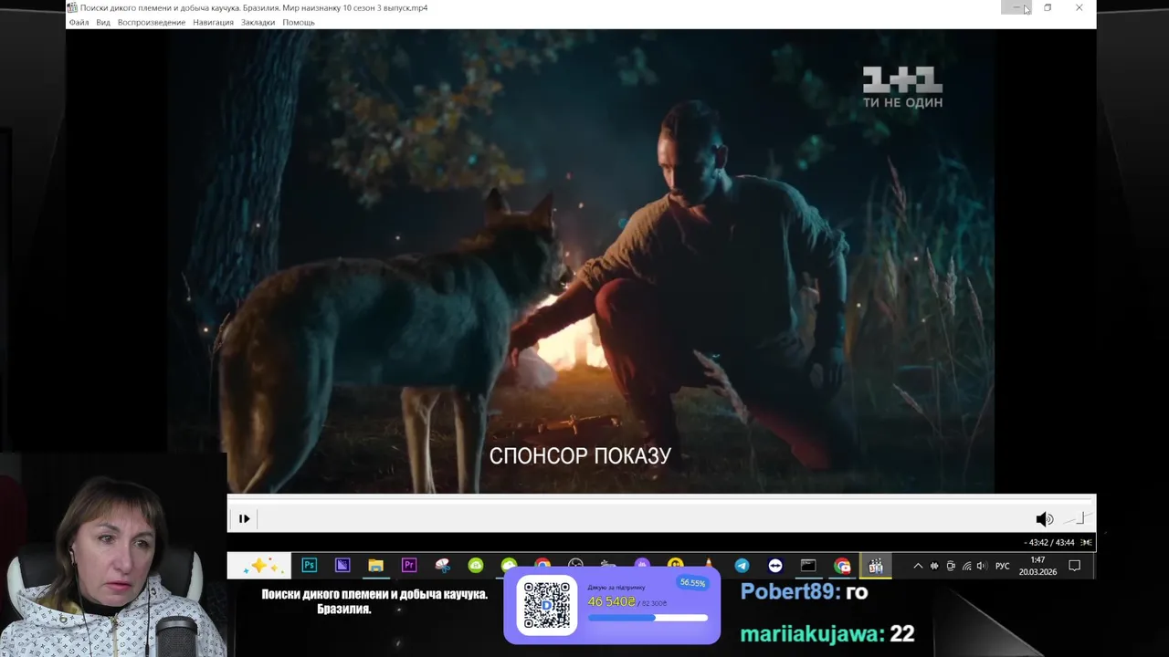Open File Explorer from the taskbar
This screenshot has width=1169, height=657.
375,566
